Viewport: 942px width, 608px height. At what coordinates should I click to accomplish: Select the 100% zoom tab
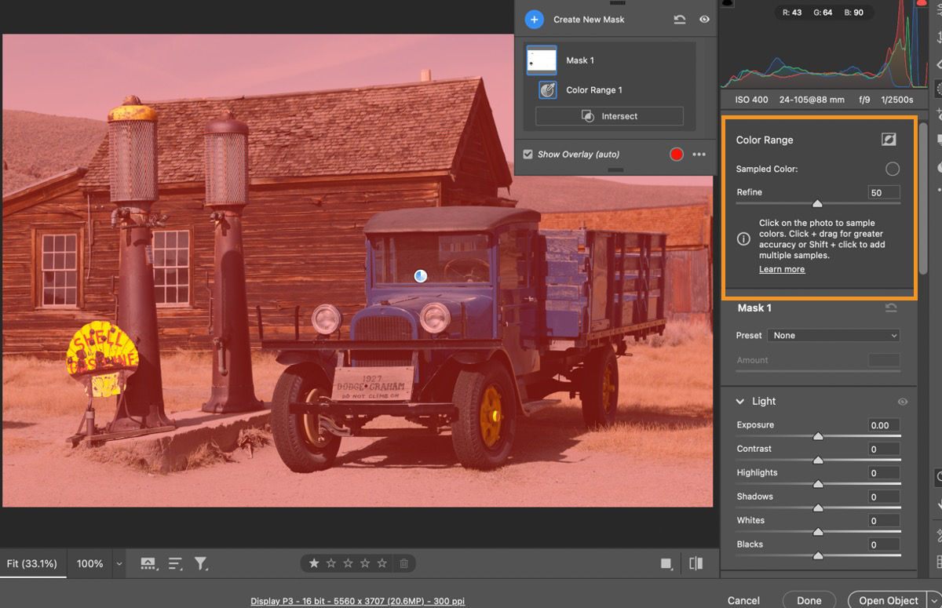(89, 563)
